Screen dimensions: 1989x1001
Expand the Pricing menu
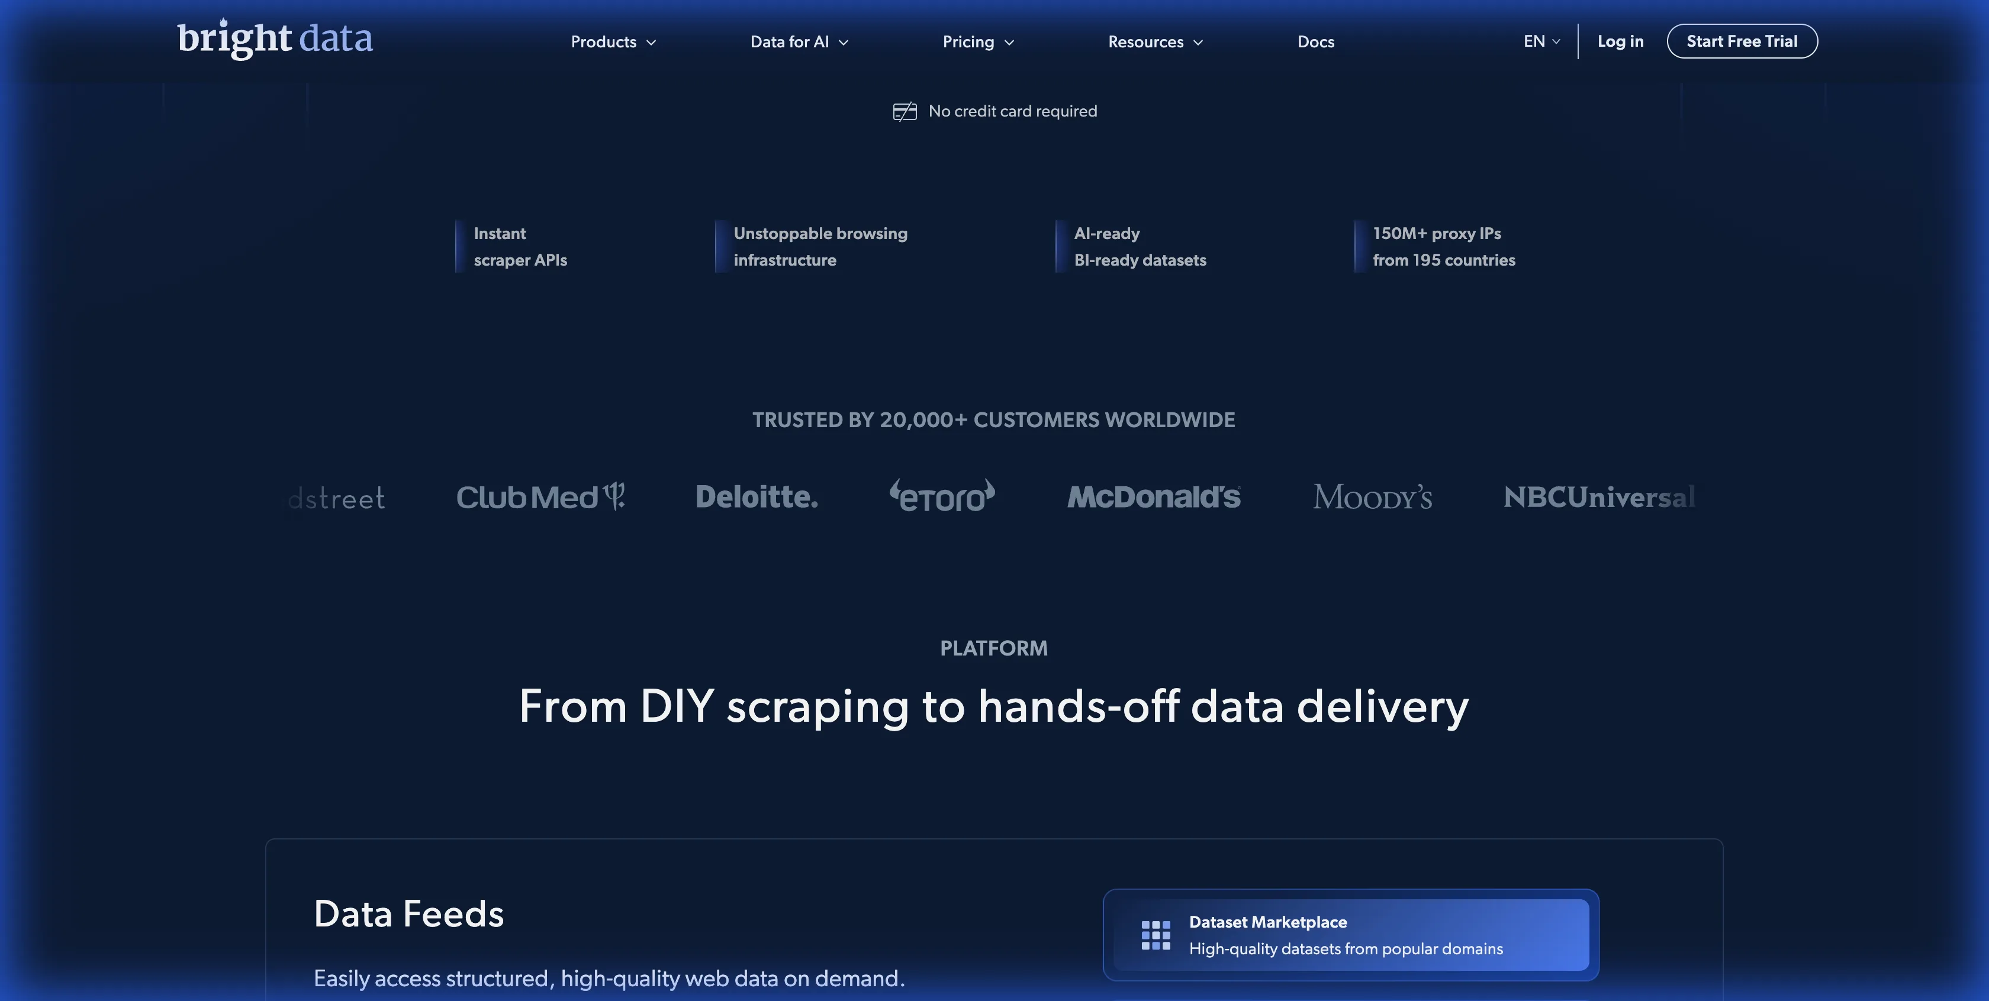[977, 41]
